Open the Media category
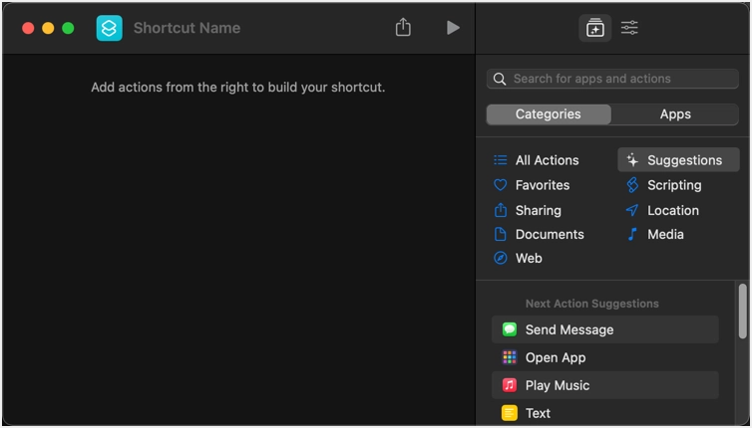The image size is (752, 428). pyautogui.click(x=665, y=235)
